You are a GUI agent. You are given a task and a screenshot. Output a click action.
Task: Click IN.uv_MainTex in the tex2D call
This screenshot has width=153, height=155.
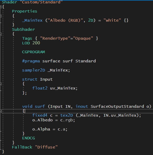[x=120, y=115]
